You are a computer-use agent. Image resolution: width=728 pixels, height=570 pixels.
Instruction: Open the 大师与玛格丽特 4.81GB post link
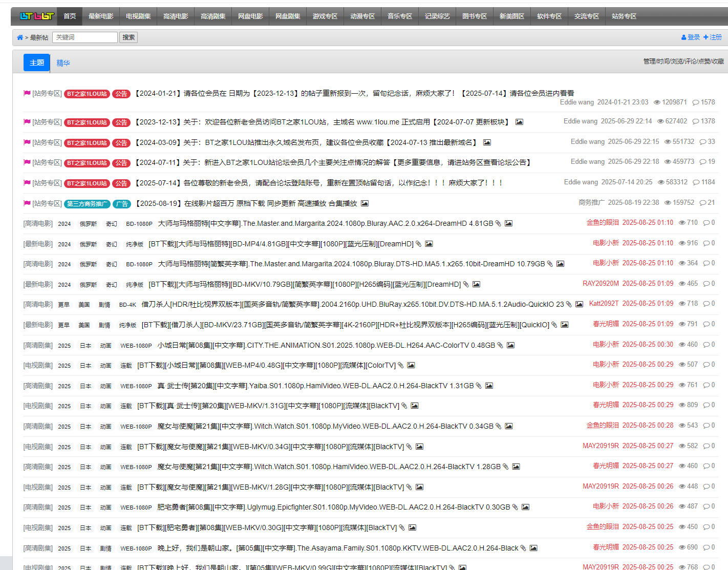coord(325,223)
